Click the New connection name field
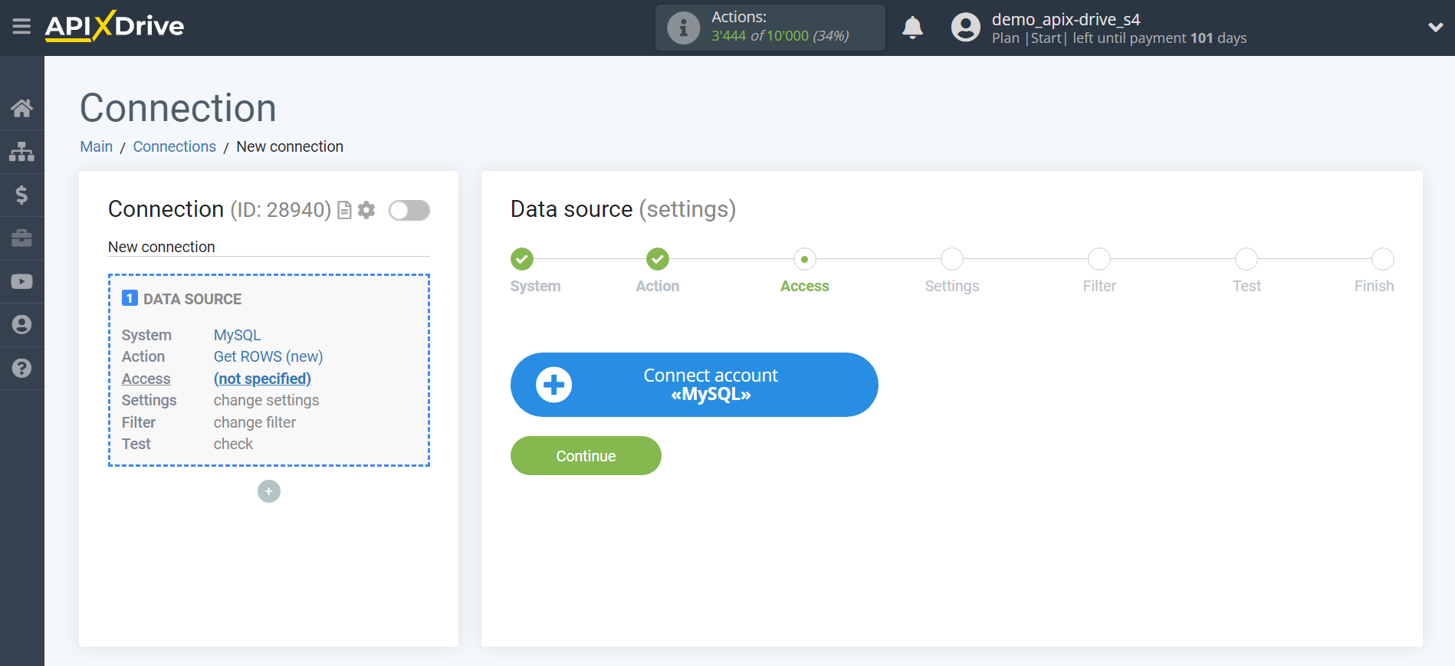This screenshot has width=1455, height=666. [269, 247]
